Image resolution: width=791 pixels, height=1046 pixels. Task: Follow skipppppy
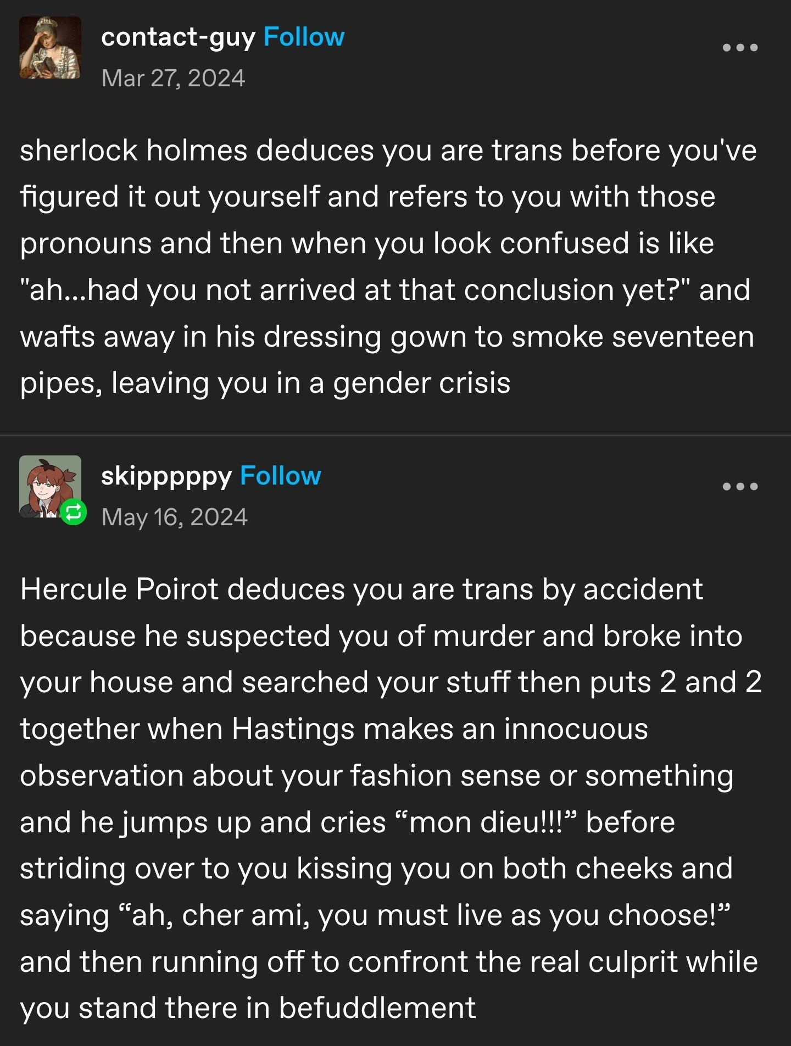(x=281, y=476)
